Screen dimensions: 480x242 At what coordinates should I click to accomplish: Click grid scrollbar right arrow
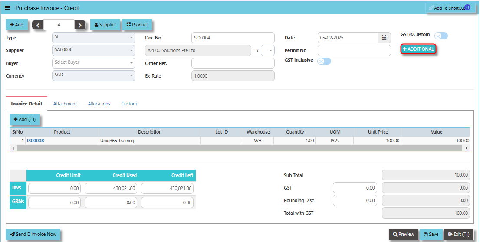[x=467, y=148]
